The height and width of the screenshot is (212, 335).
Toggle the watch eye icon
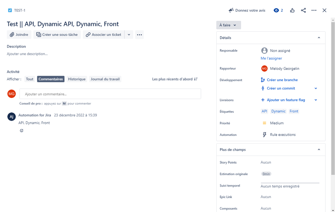coord(276,10)
